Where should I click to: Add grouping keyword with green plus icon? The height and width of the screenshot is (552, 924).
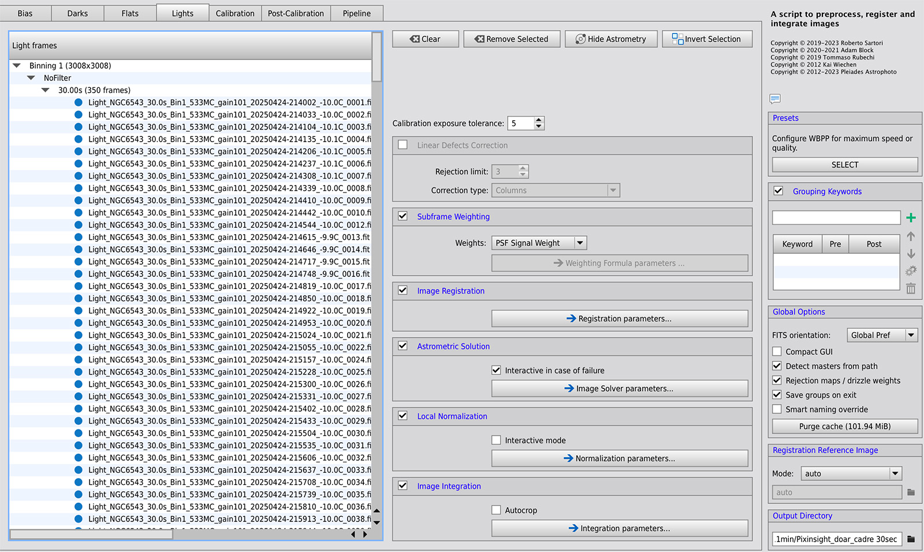[911, 218]
